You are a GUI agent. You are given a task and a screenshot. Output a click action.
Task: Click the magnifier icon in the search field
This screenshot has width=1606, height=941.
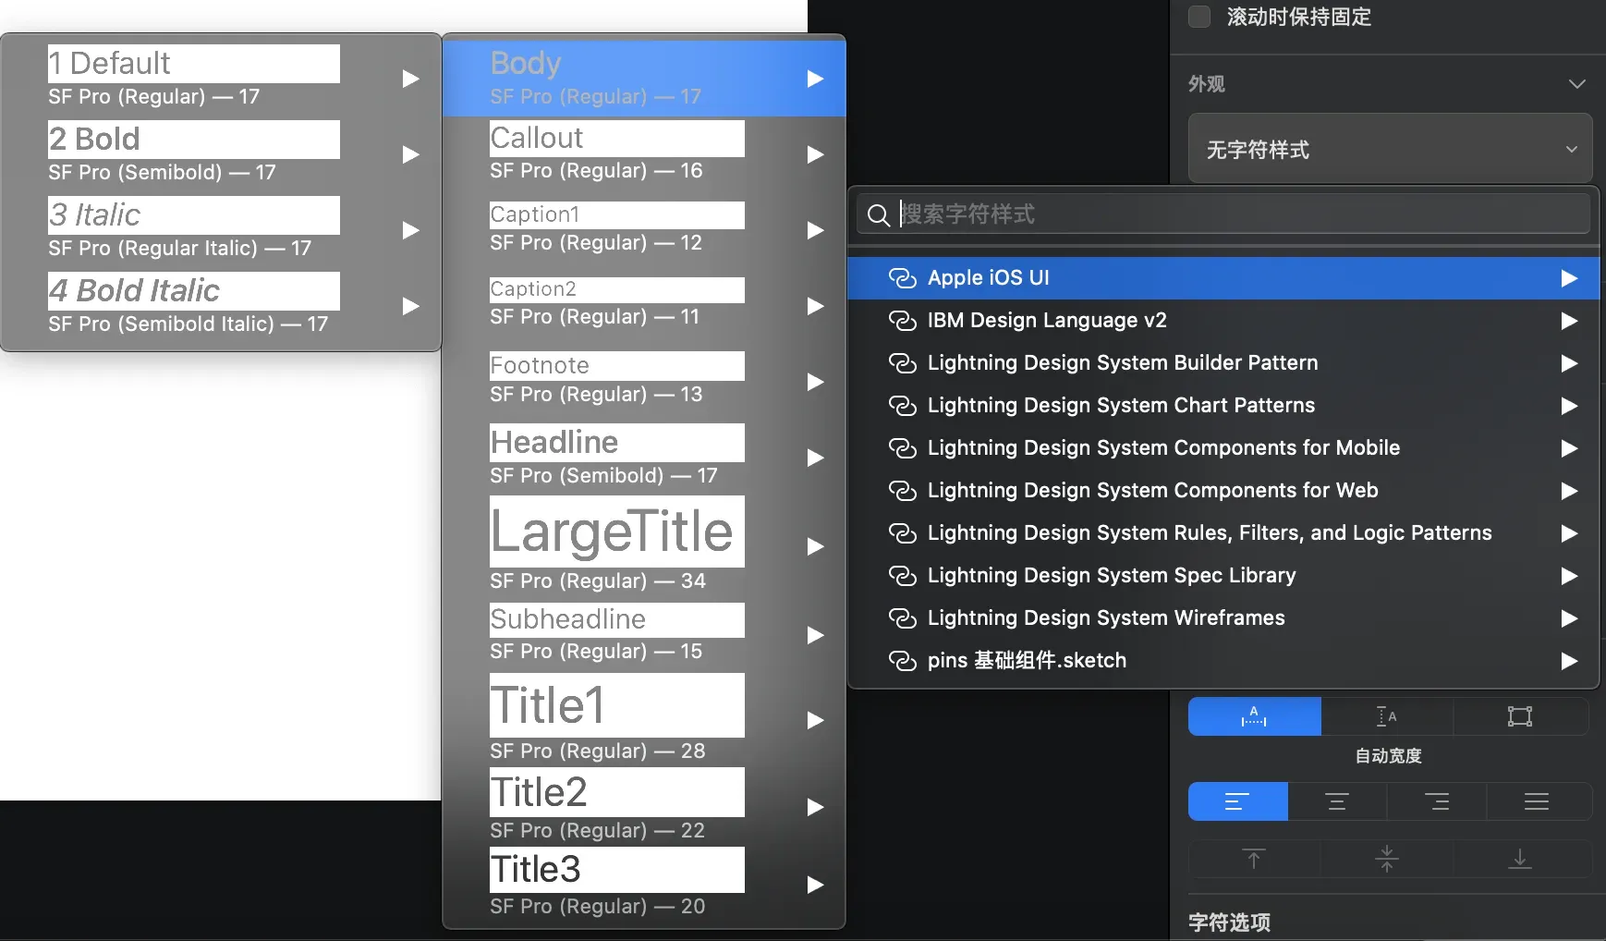(x=879, y=215)
